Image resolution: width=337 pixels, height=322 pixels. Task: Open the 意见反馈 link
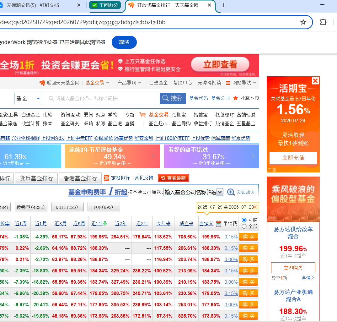click(144, 178)
